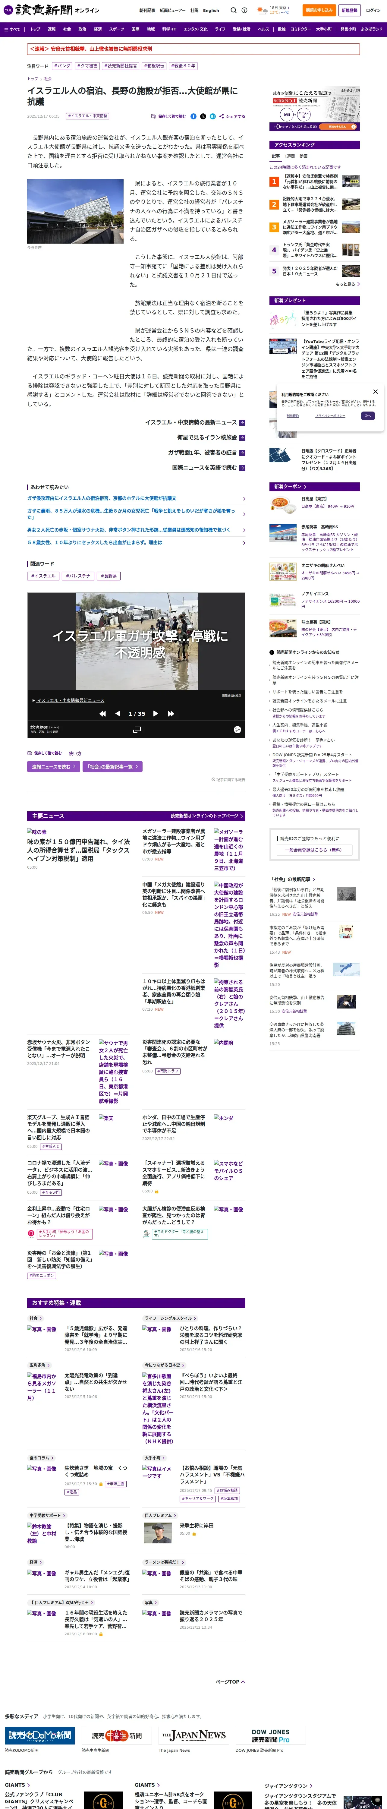Click 速報ニュースを読む purple button
Viewport: 387px width, 1809px height.
53,767
